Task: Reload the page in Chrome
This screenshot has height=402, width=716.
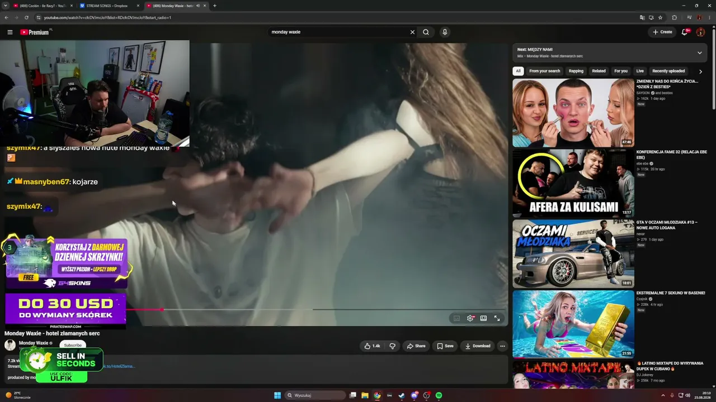Action: pos(26,17)
